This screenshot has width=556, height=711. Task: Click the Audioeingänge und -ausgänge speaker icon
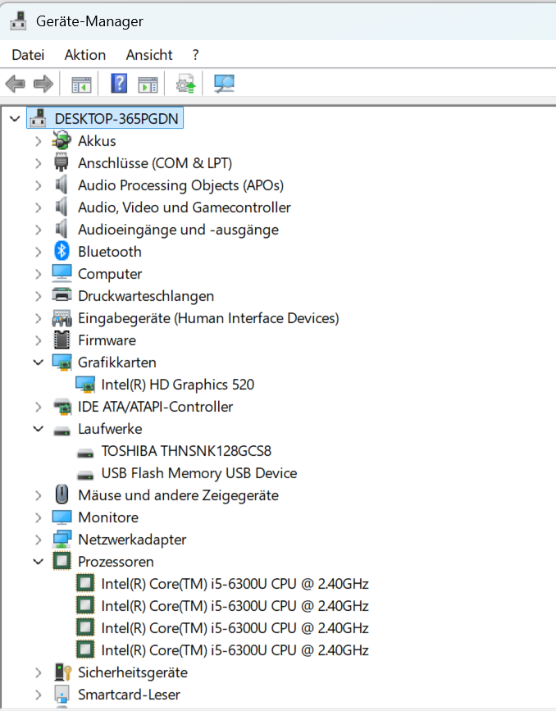point(62,229)
